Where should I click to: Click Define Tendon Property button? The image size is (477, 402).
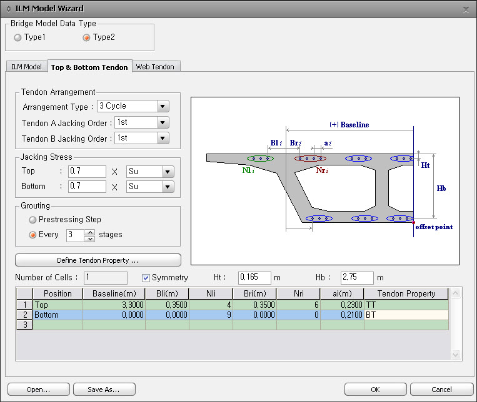98,260
